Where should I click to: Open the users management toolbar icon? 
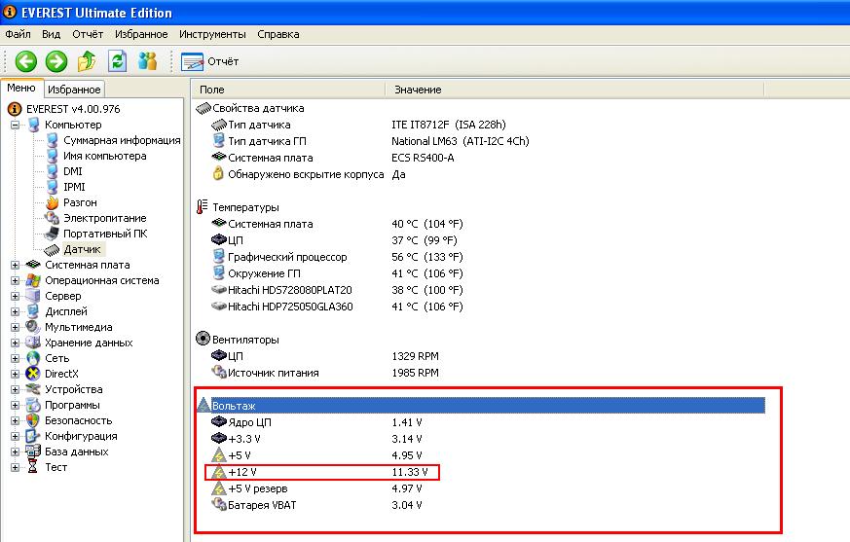pos(147,61)
